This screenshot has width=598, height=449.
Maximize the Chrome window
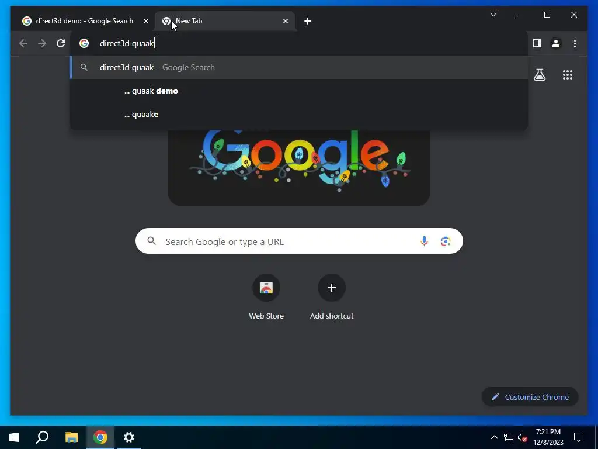coord(547,15)
